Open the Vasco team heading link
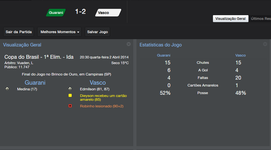271x150 pixels. click(x=98, y=83)
